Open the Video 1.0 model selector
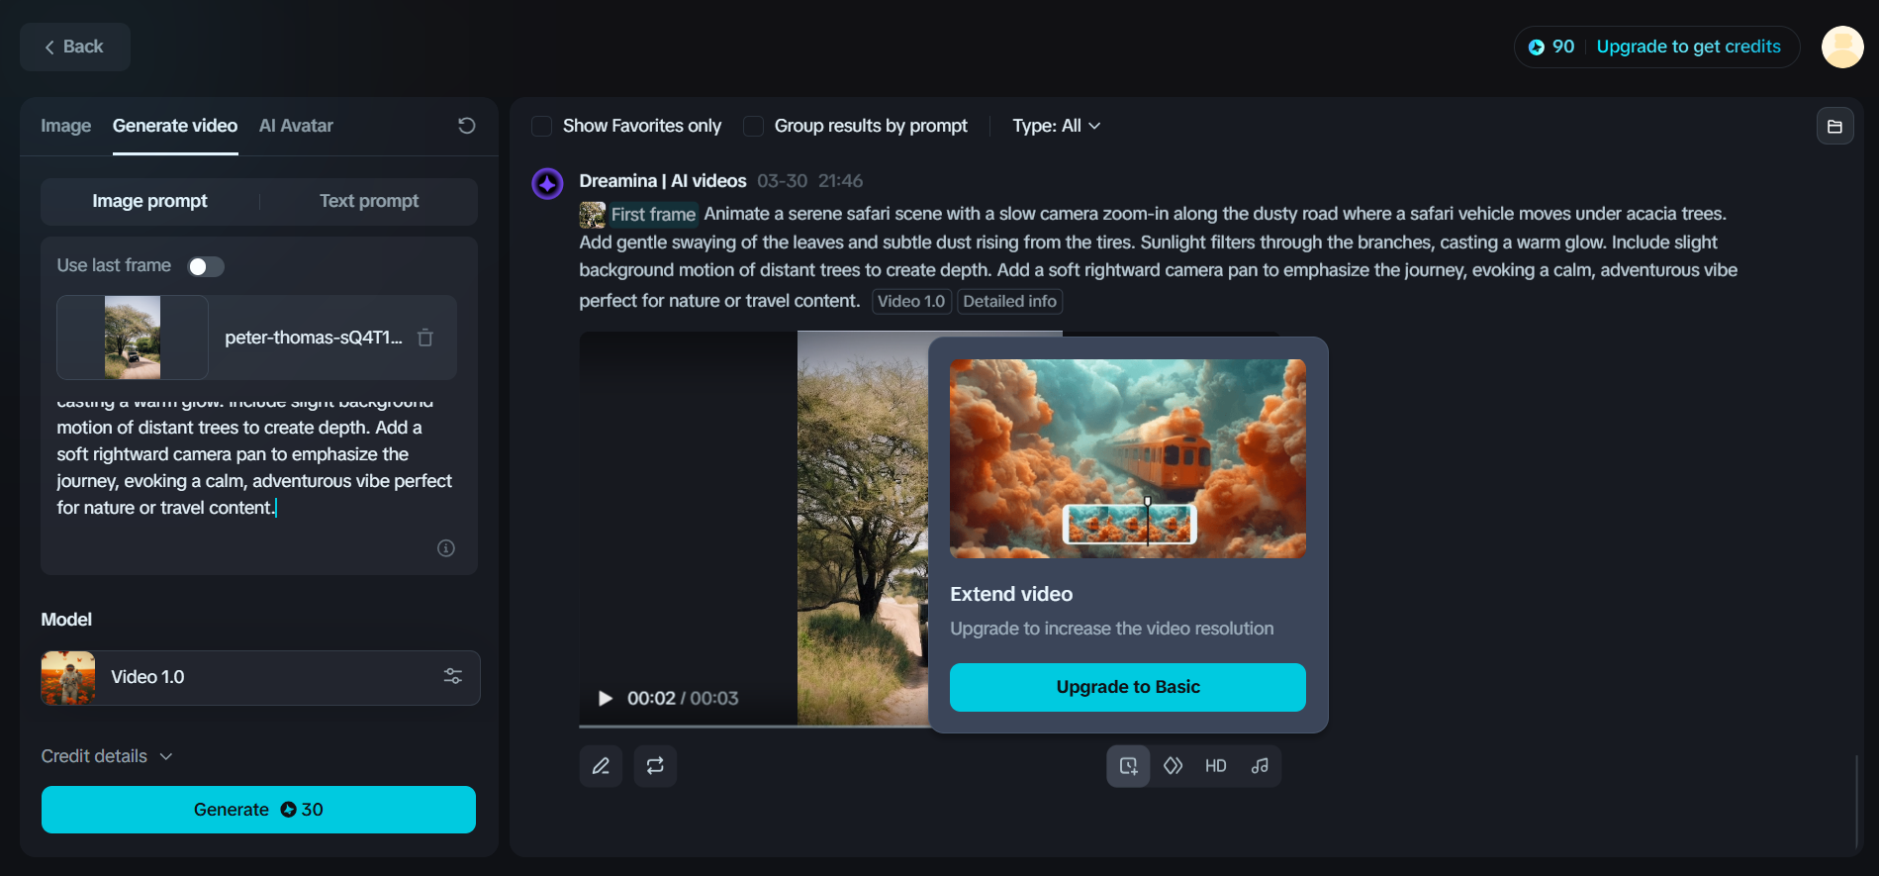This screenshot has height=876, width=1879. click(x=260, y=678)
